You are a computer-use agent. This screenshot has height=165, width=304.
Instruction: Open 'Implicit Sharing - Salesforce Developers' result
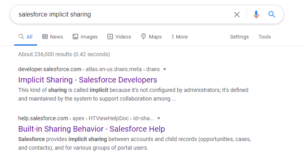point(88,80)
